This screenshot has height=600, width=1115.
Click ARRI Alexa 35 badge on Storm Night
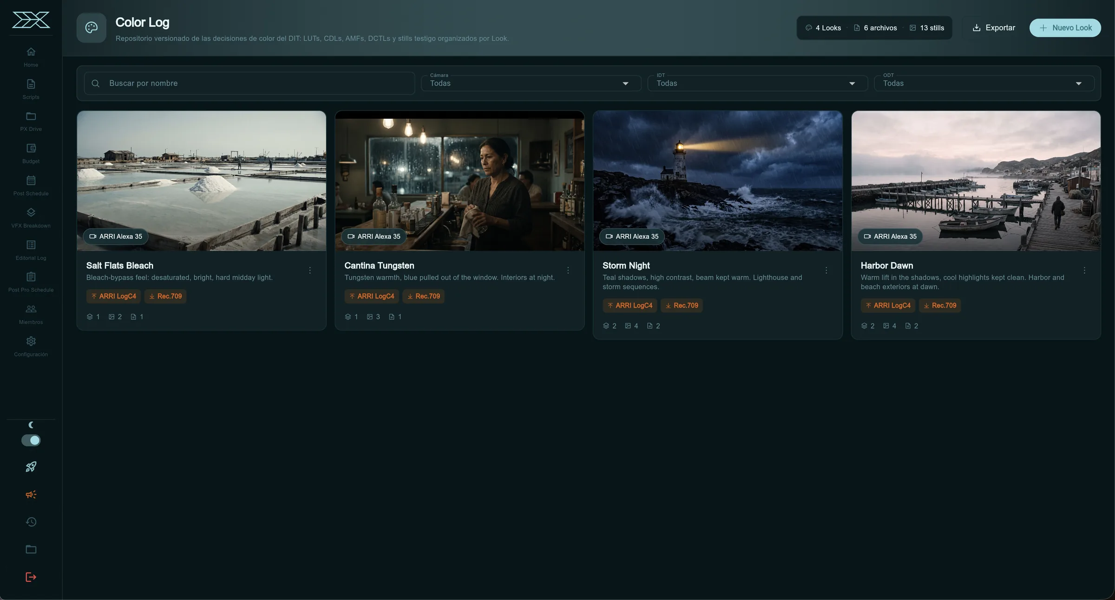pos(632,237)
